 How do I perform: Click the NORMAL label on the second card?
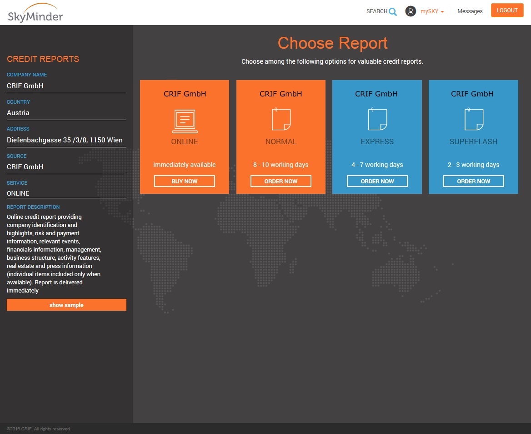pos(281,141)
